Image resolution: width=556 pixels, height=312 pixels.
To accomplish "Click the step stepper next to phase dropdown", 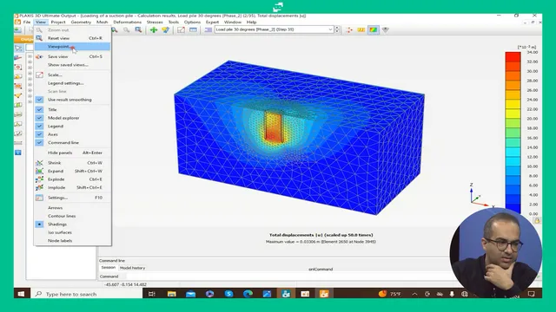I will 337,29.
